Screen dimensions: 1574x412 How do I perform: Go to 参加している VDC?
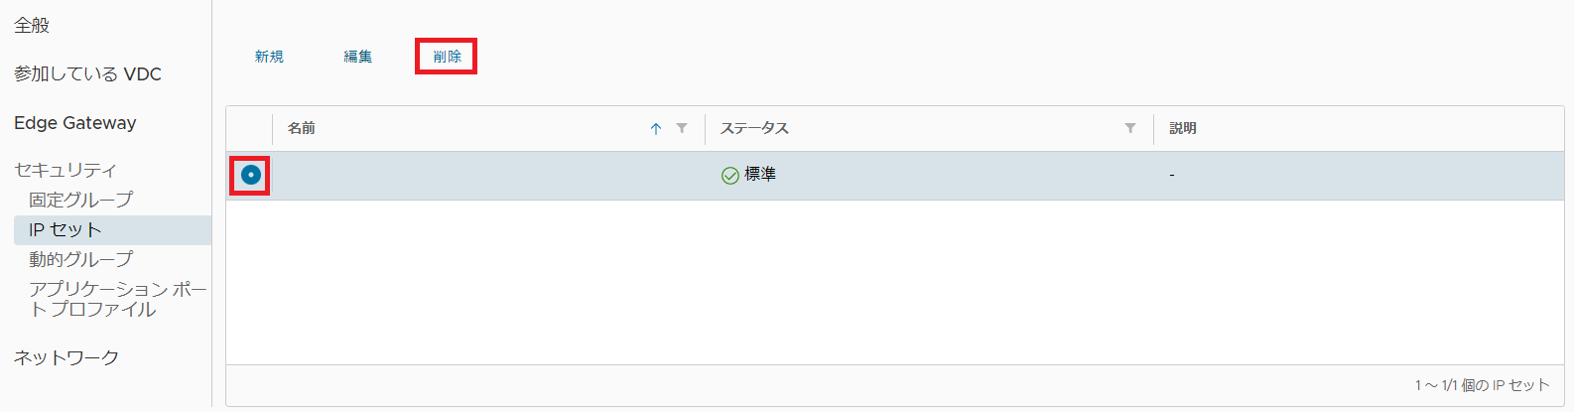point(87,73)
